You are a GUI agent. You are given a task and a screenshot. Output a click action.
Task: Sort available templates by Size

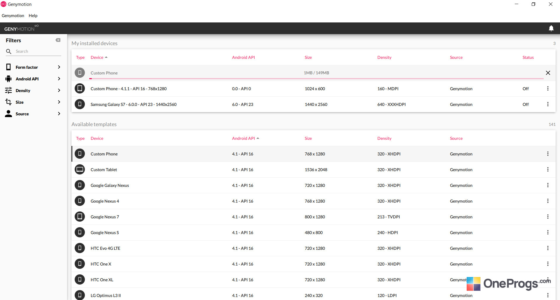coord(308,138)
